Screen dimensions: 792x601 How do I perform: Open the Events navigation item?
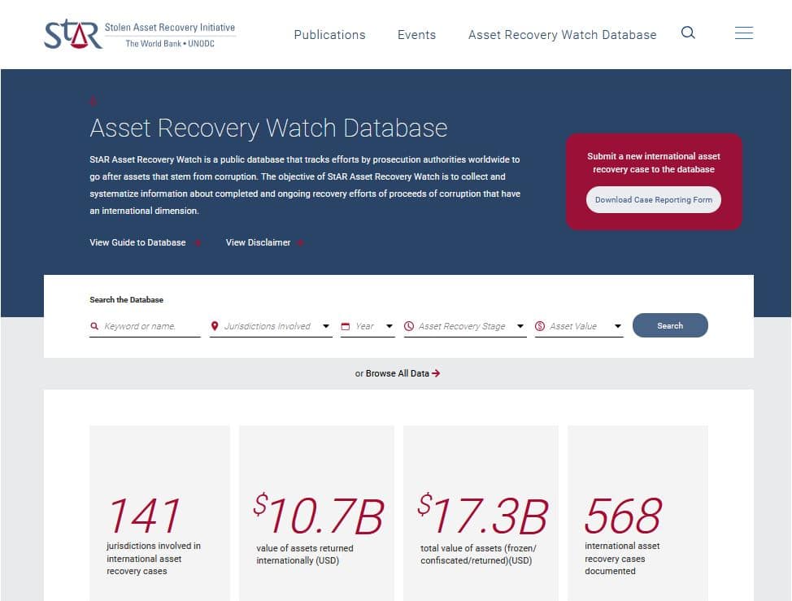[x=416, y=35]
